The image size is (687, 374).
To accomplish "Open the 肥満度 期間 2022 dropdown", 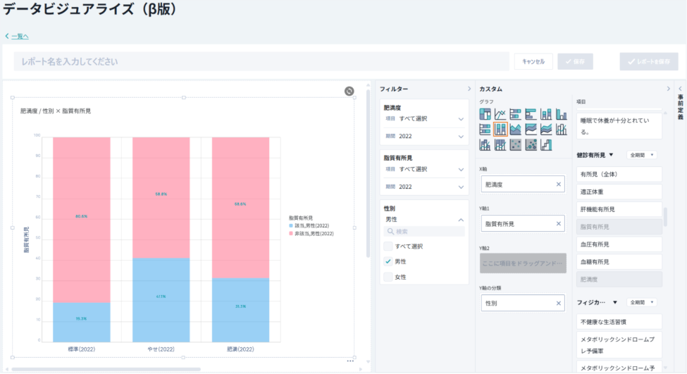I will pyautogui.click(x=424, y=136).
